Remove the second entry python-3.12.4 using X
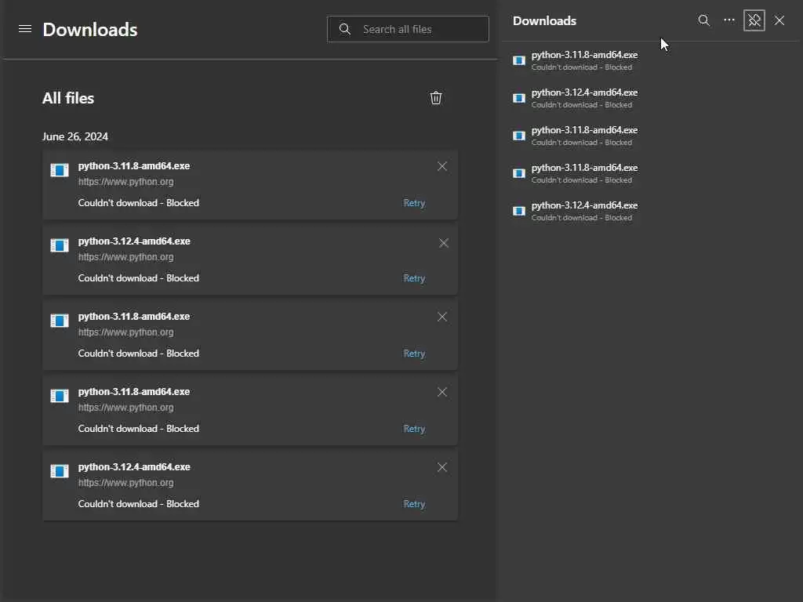803x602 pixels. 444,243
